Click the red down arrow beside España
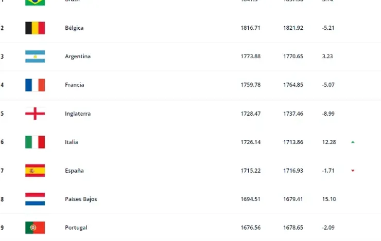 [x=353, y=171]
